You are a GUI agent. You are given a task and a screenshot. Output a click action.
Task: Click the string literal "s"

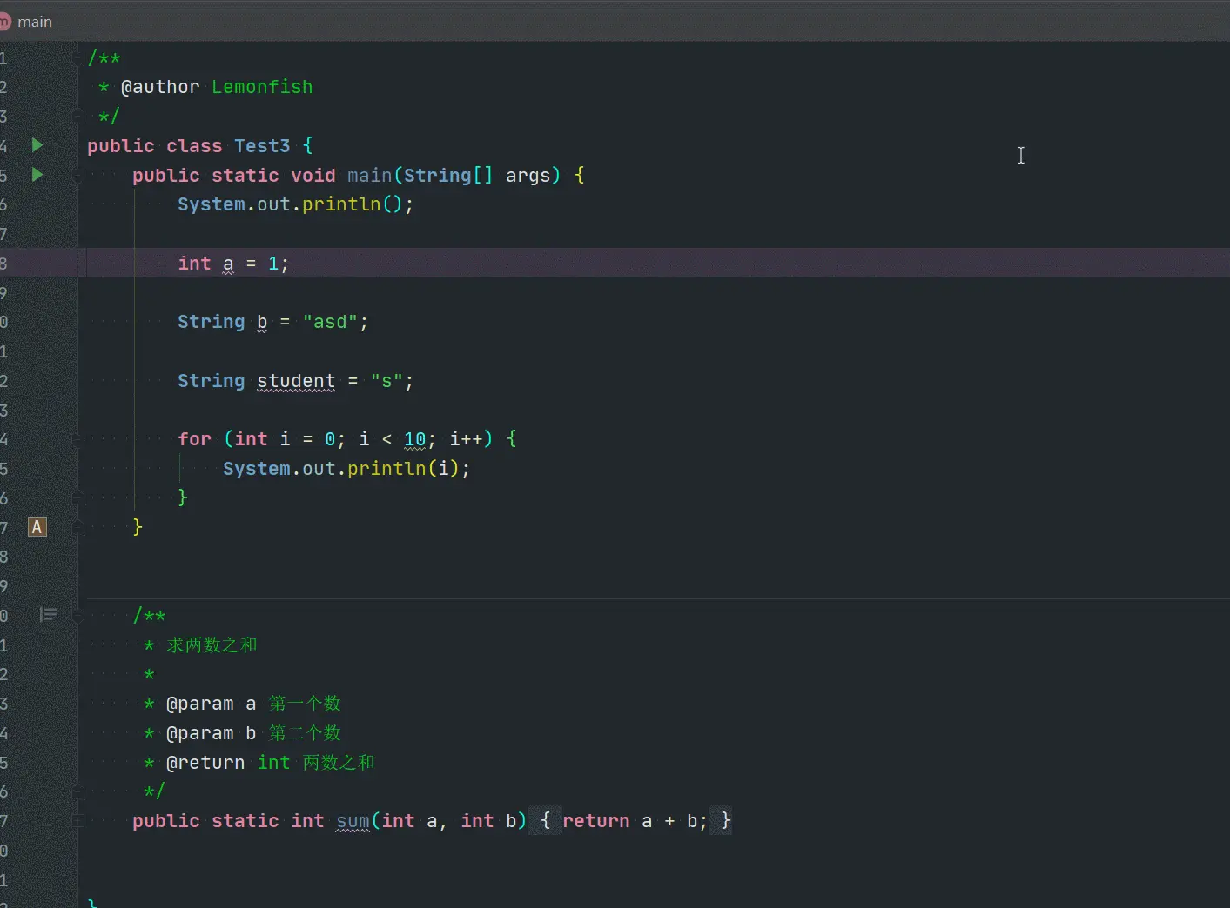point(386,381)
